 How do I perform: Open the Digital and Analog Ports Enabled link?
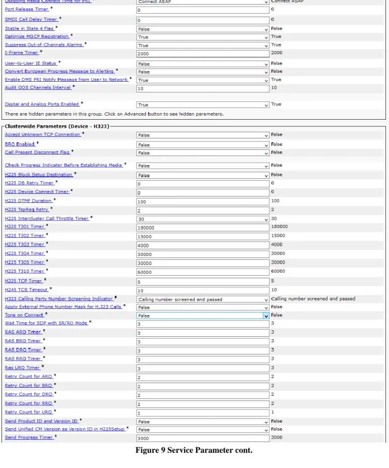(42, 104)
